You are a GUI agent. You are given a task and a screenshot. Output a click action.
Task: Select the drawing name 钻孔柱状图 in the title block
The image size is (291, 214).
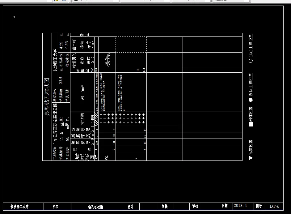point(95,207)
